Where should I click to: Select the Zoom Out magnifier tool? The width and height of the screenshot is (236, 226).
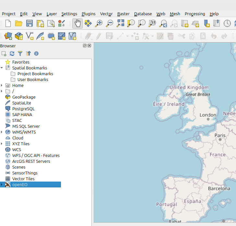click(x=110, y=23)
